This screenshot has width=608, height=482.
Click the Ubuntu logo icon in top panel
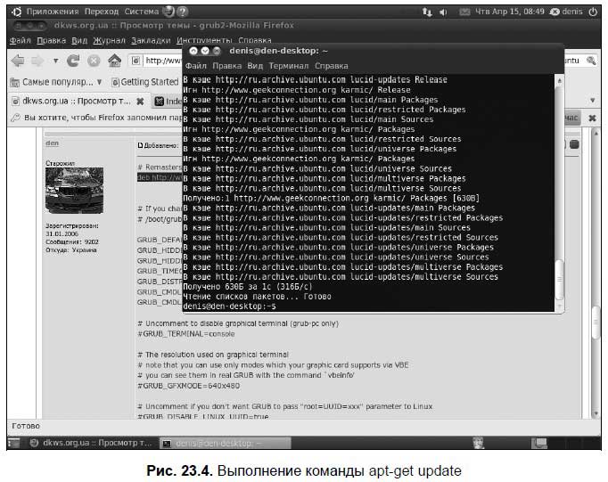point(17,12)
